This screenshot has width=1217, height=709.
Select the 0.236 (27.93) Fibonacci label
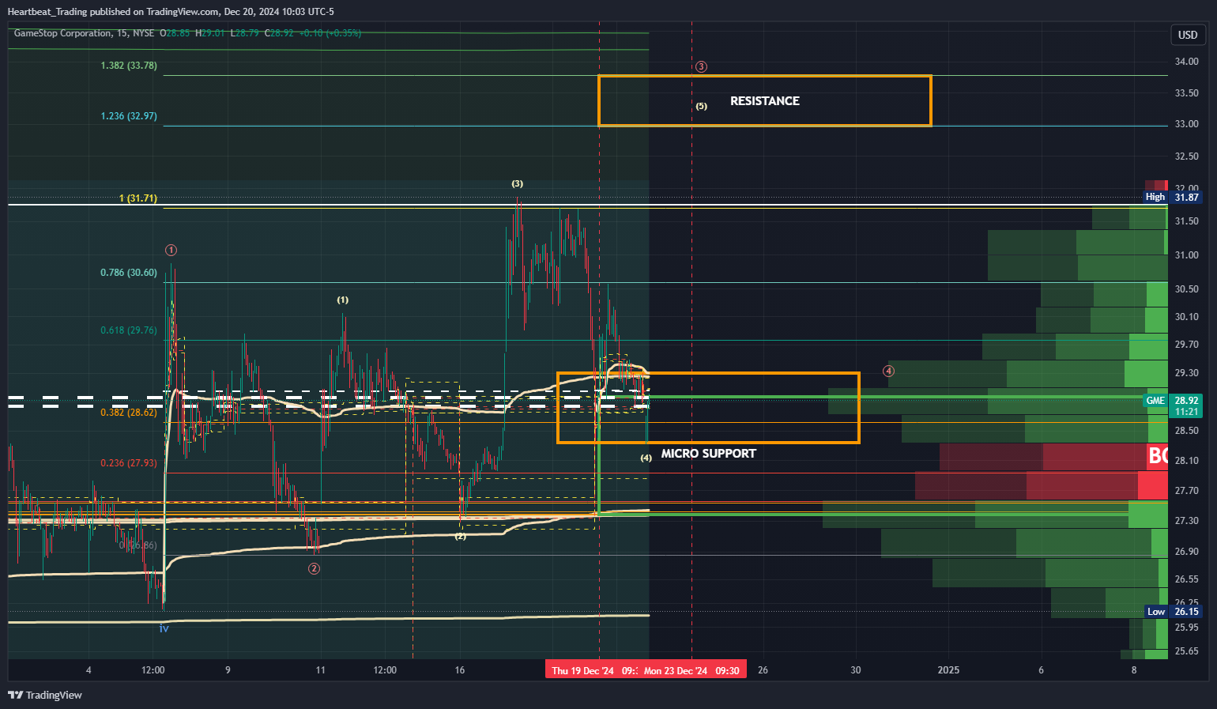[129, 463]
